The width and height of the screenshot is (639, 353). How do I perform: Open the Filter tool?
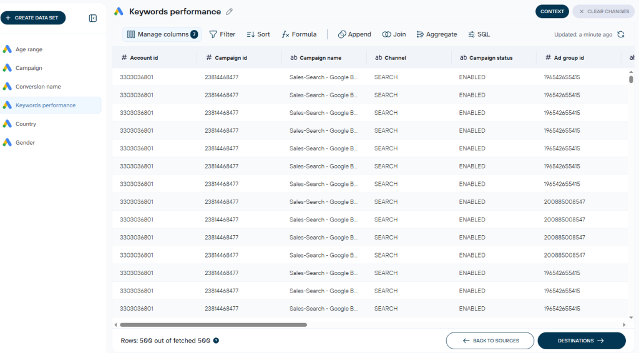pos(222,34)
